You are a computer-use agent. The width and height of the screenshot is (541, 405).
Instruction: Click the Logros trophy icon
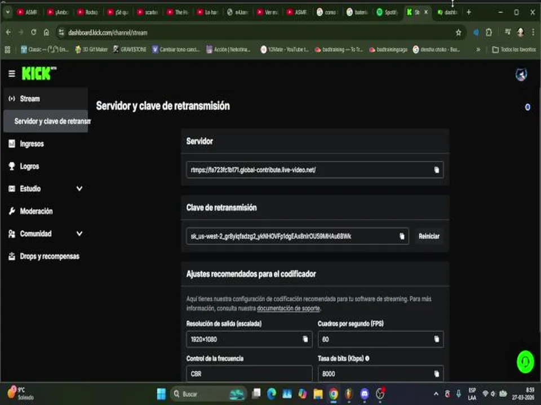tap(12, 166)
